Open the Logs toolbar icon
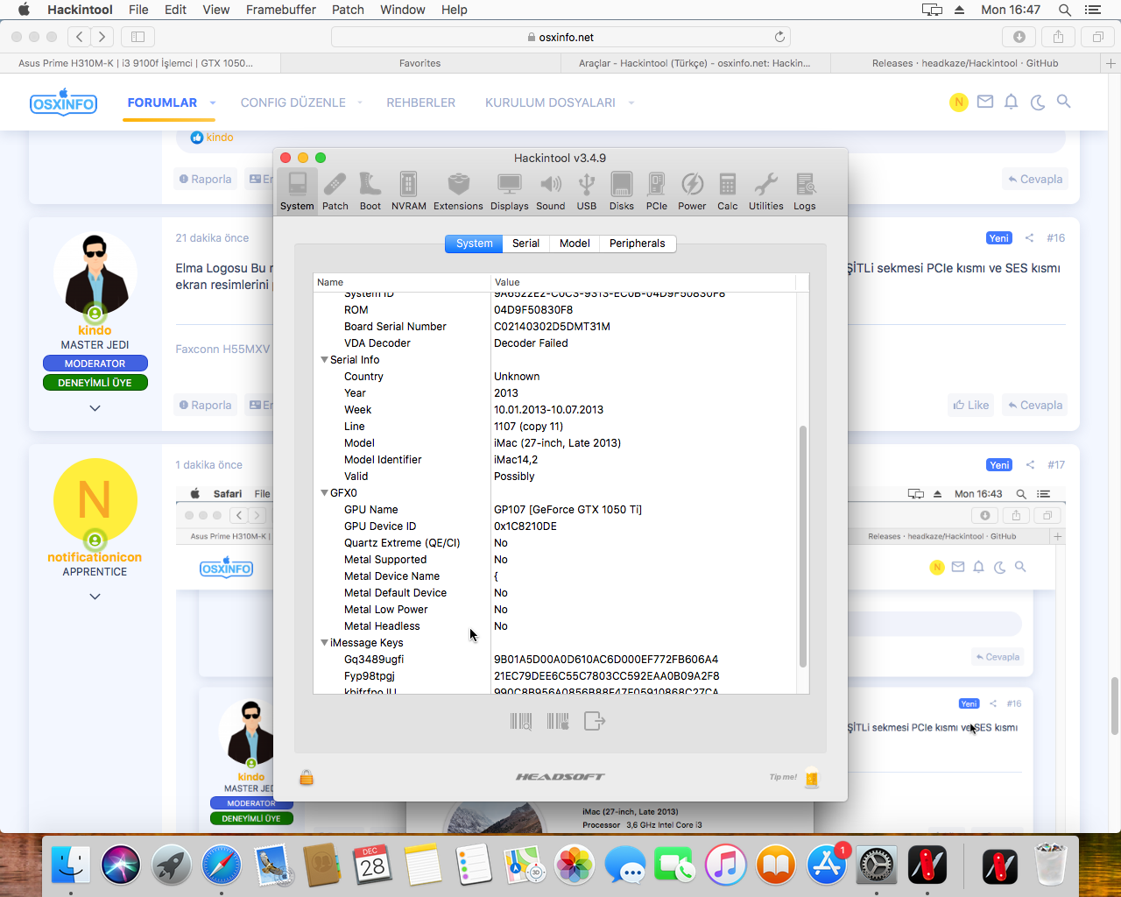 click(x=804, y=191)
